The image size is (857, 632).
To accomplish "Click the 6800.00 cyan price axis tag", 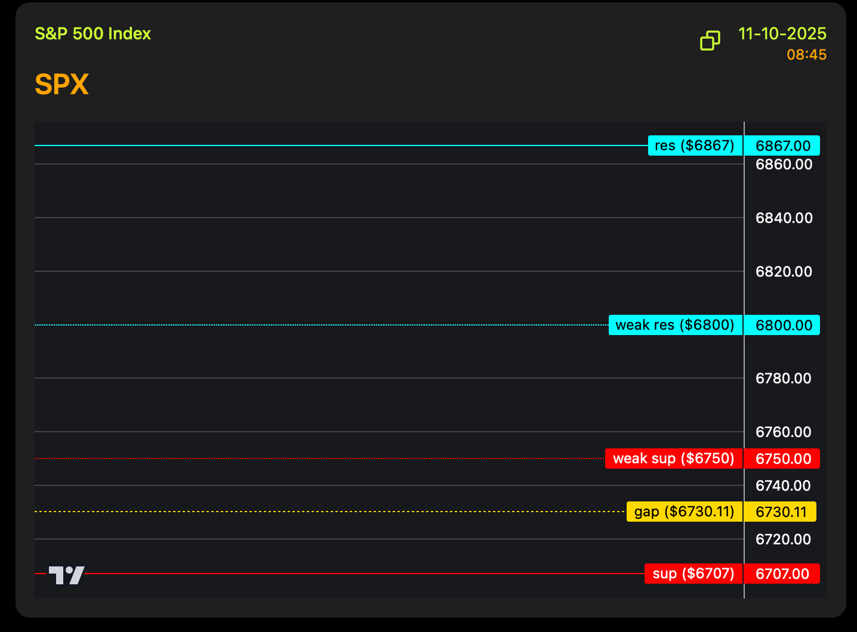I will [782, 326].
